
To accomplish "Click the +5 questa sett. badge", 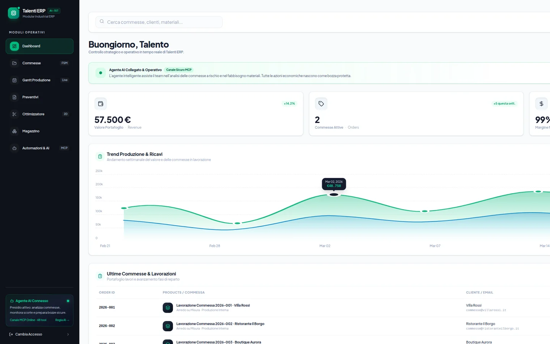I will (x=504, y=103).
